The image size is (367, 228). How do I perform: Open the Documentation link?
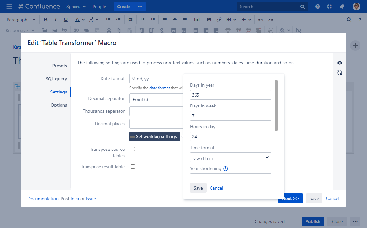(43, 199)
